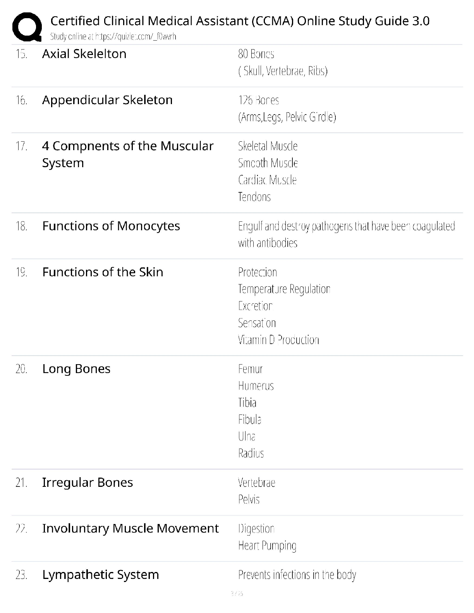This screenshot has height=613, width=474.
Task: Click the 126 Bones definition text
Action: coord(258,100)
